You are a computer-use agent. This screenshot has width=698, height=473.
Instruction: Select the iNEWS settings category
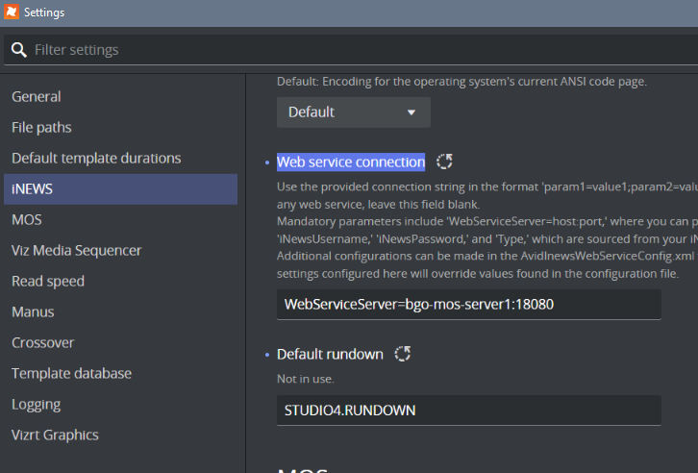tap(33, 189)
